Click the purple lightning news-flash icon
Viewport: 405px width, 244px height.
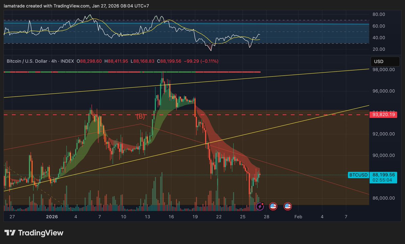[x=260, y=206]
